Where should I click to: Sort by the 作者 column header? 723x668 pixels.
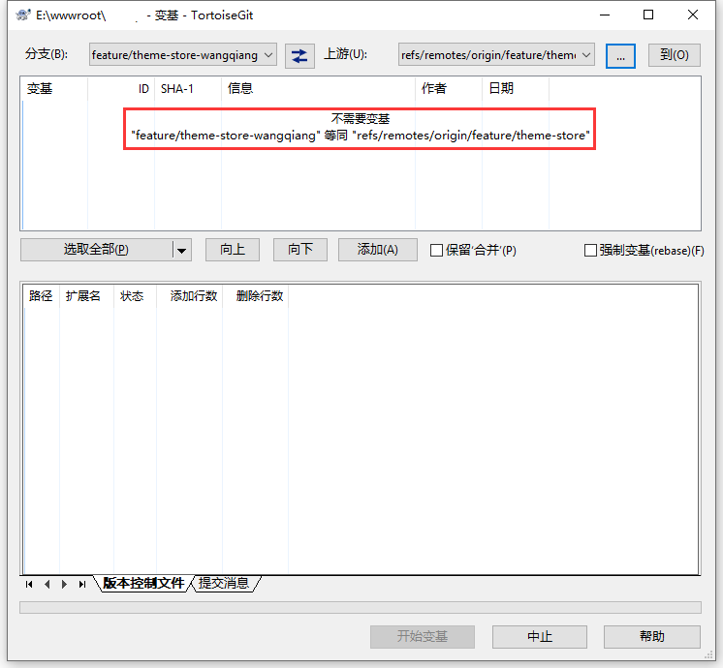[x=449, y=88]
